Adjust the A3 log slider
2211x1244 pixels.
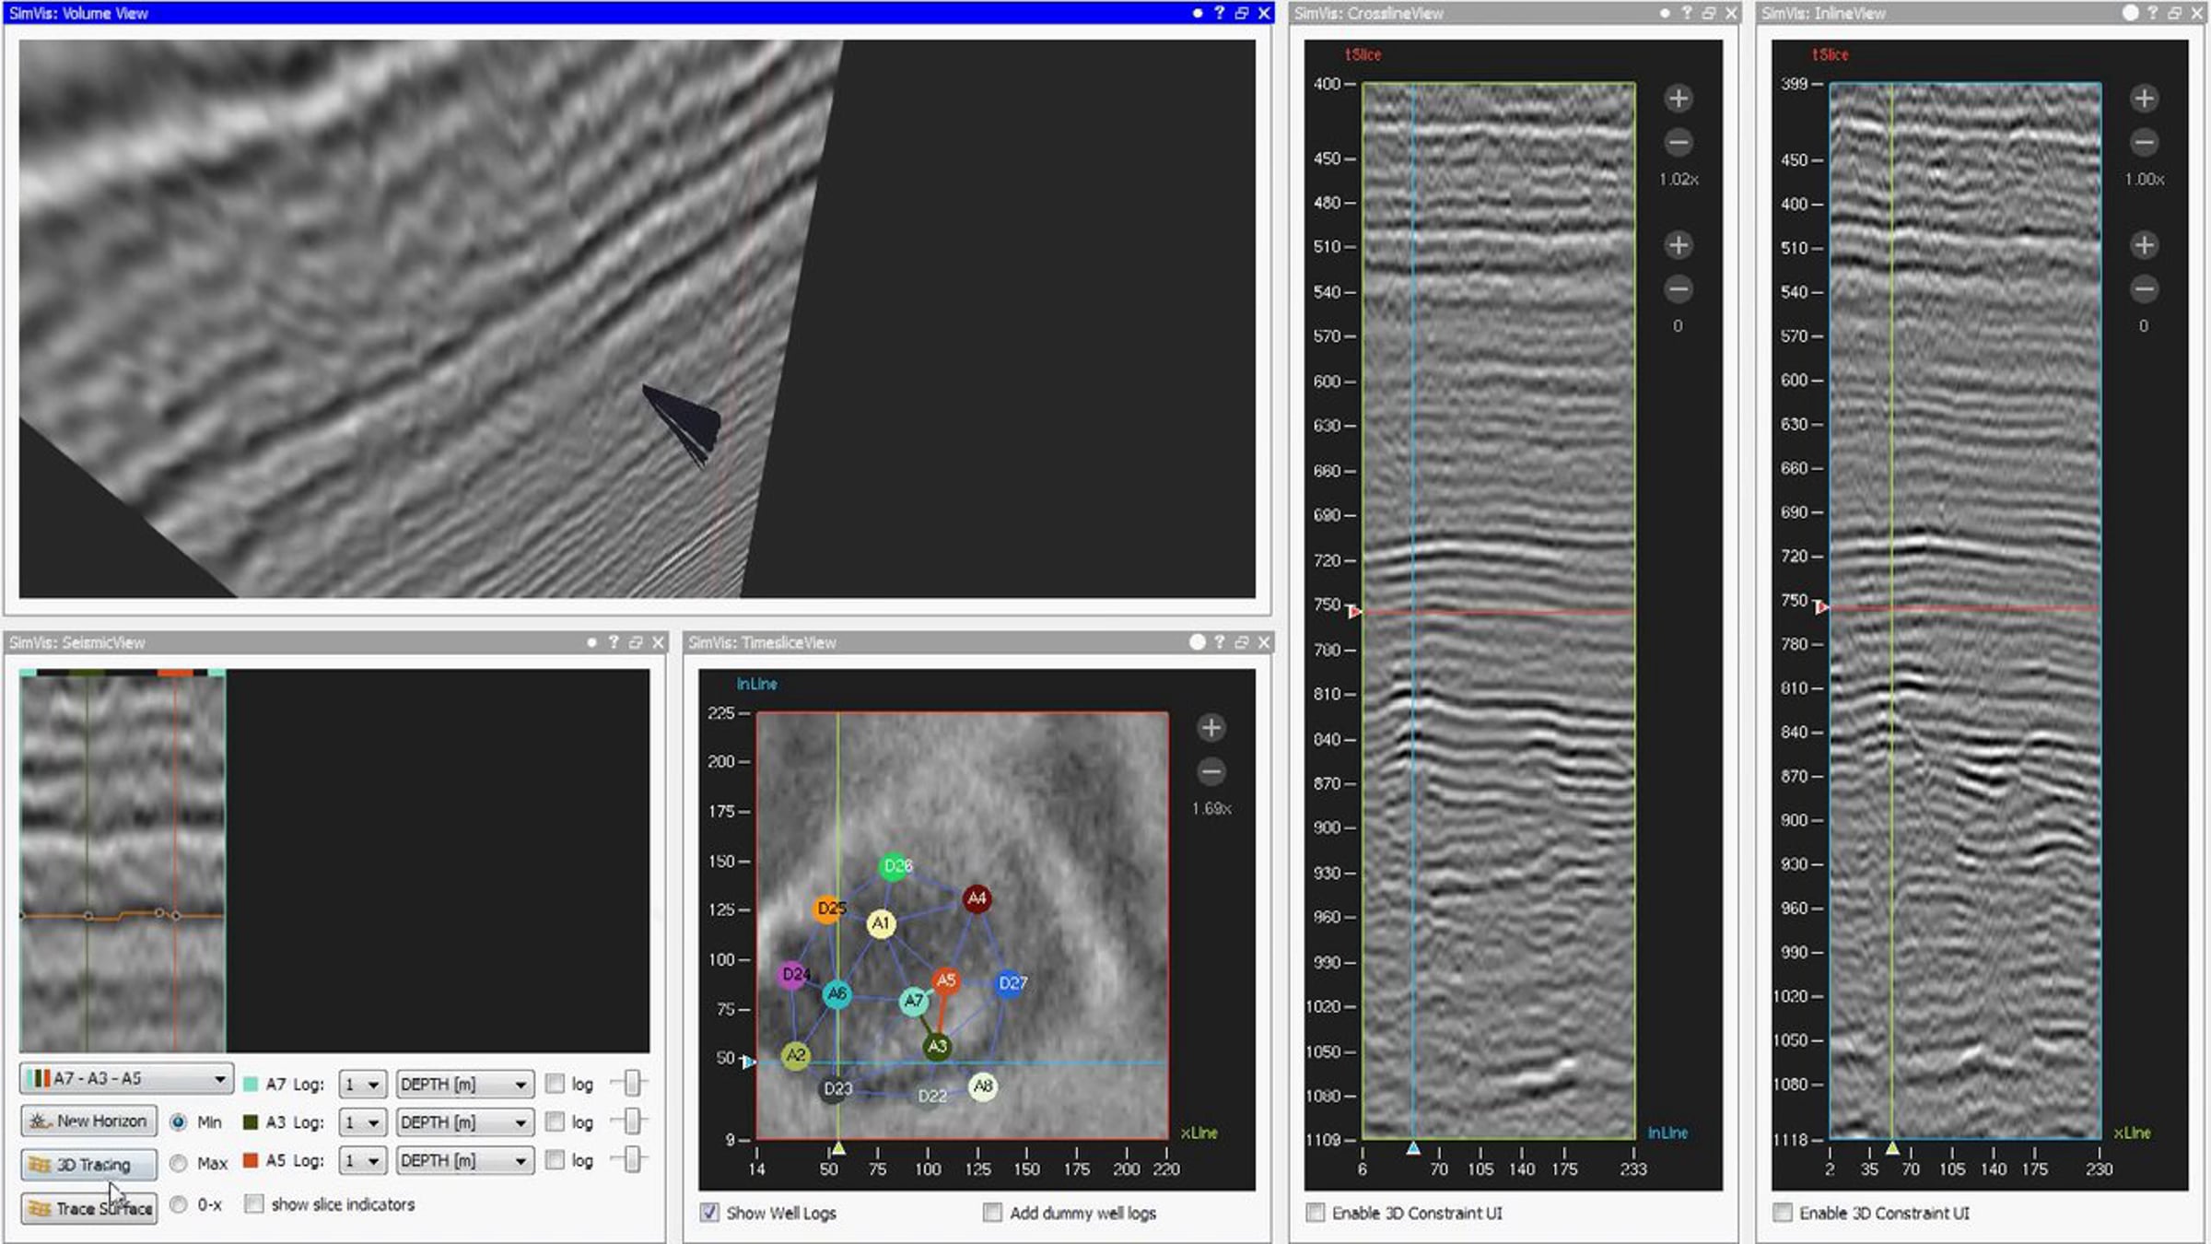coord(630,1121)
